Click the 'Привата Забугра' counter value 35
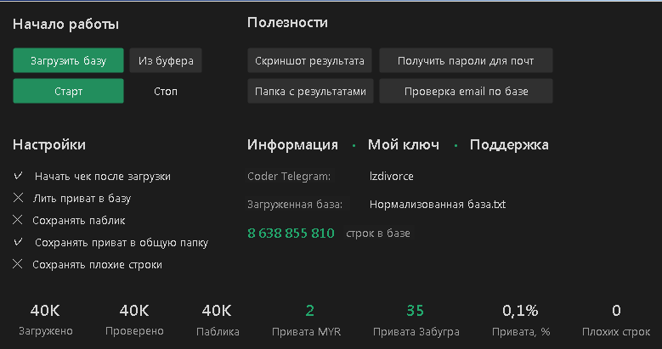This screenshot has width=662, height=349. 415,311
